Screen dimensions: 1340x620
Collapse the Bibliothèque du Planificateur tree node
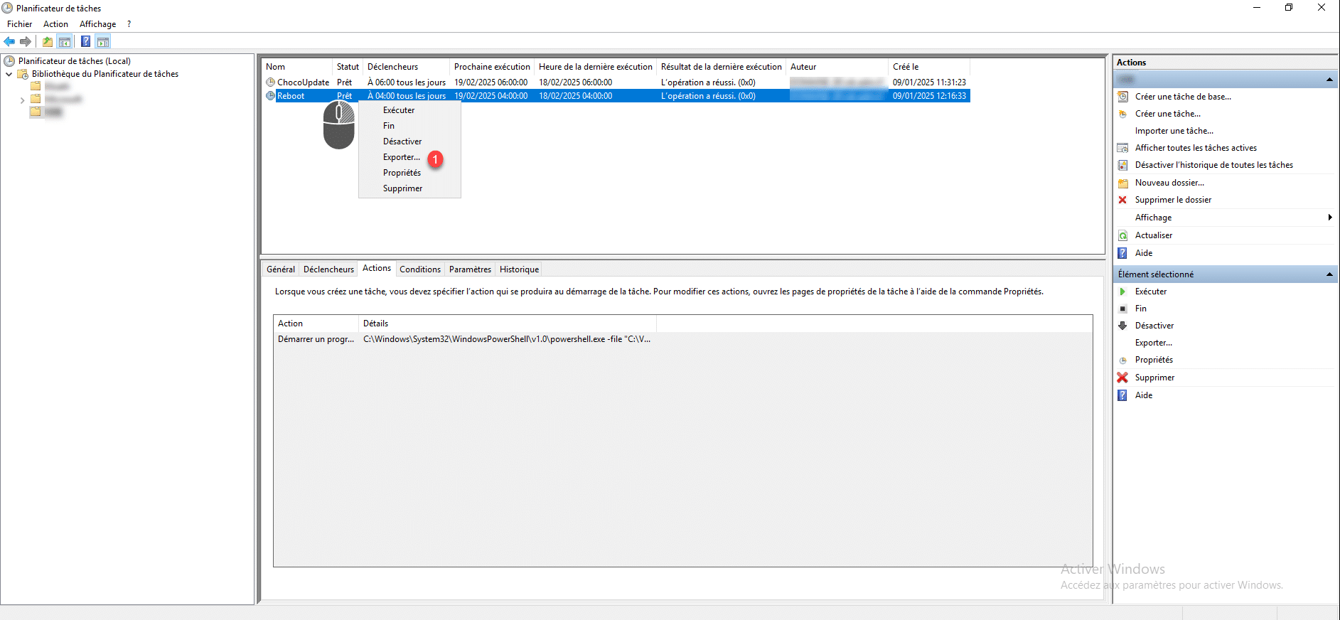[x=9, y=74]
